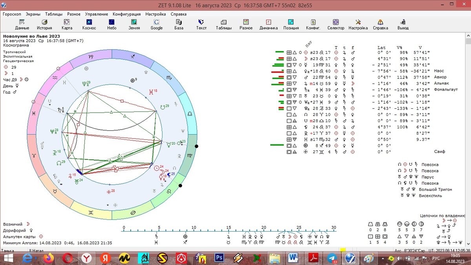
Task: Open the Текст interpretation icon
Action: click(201, 25)
